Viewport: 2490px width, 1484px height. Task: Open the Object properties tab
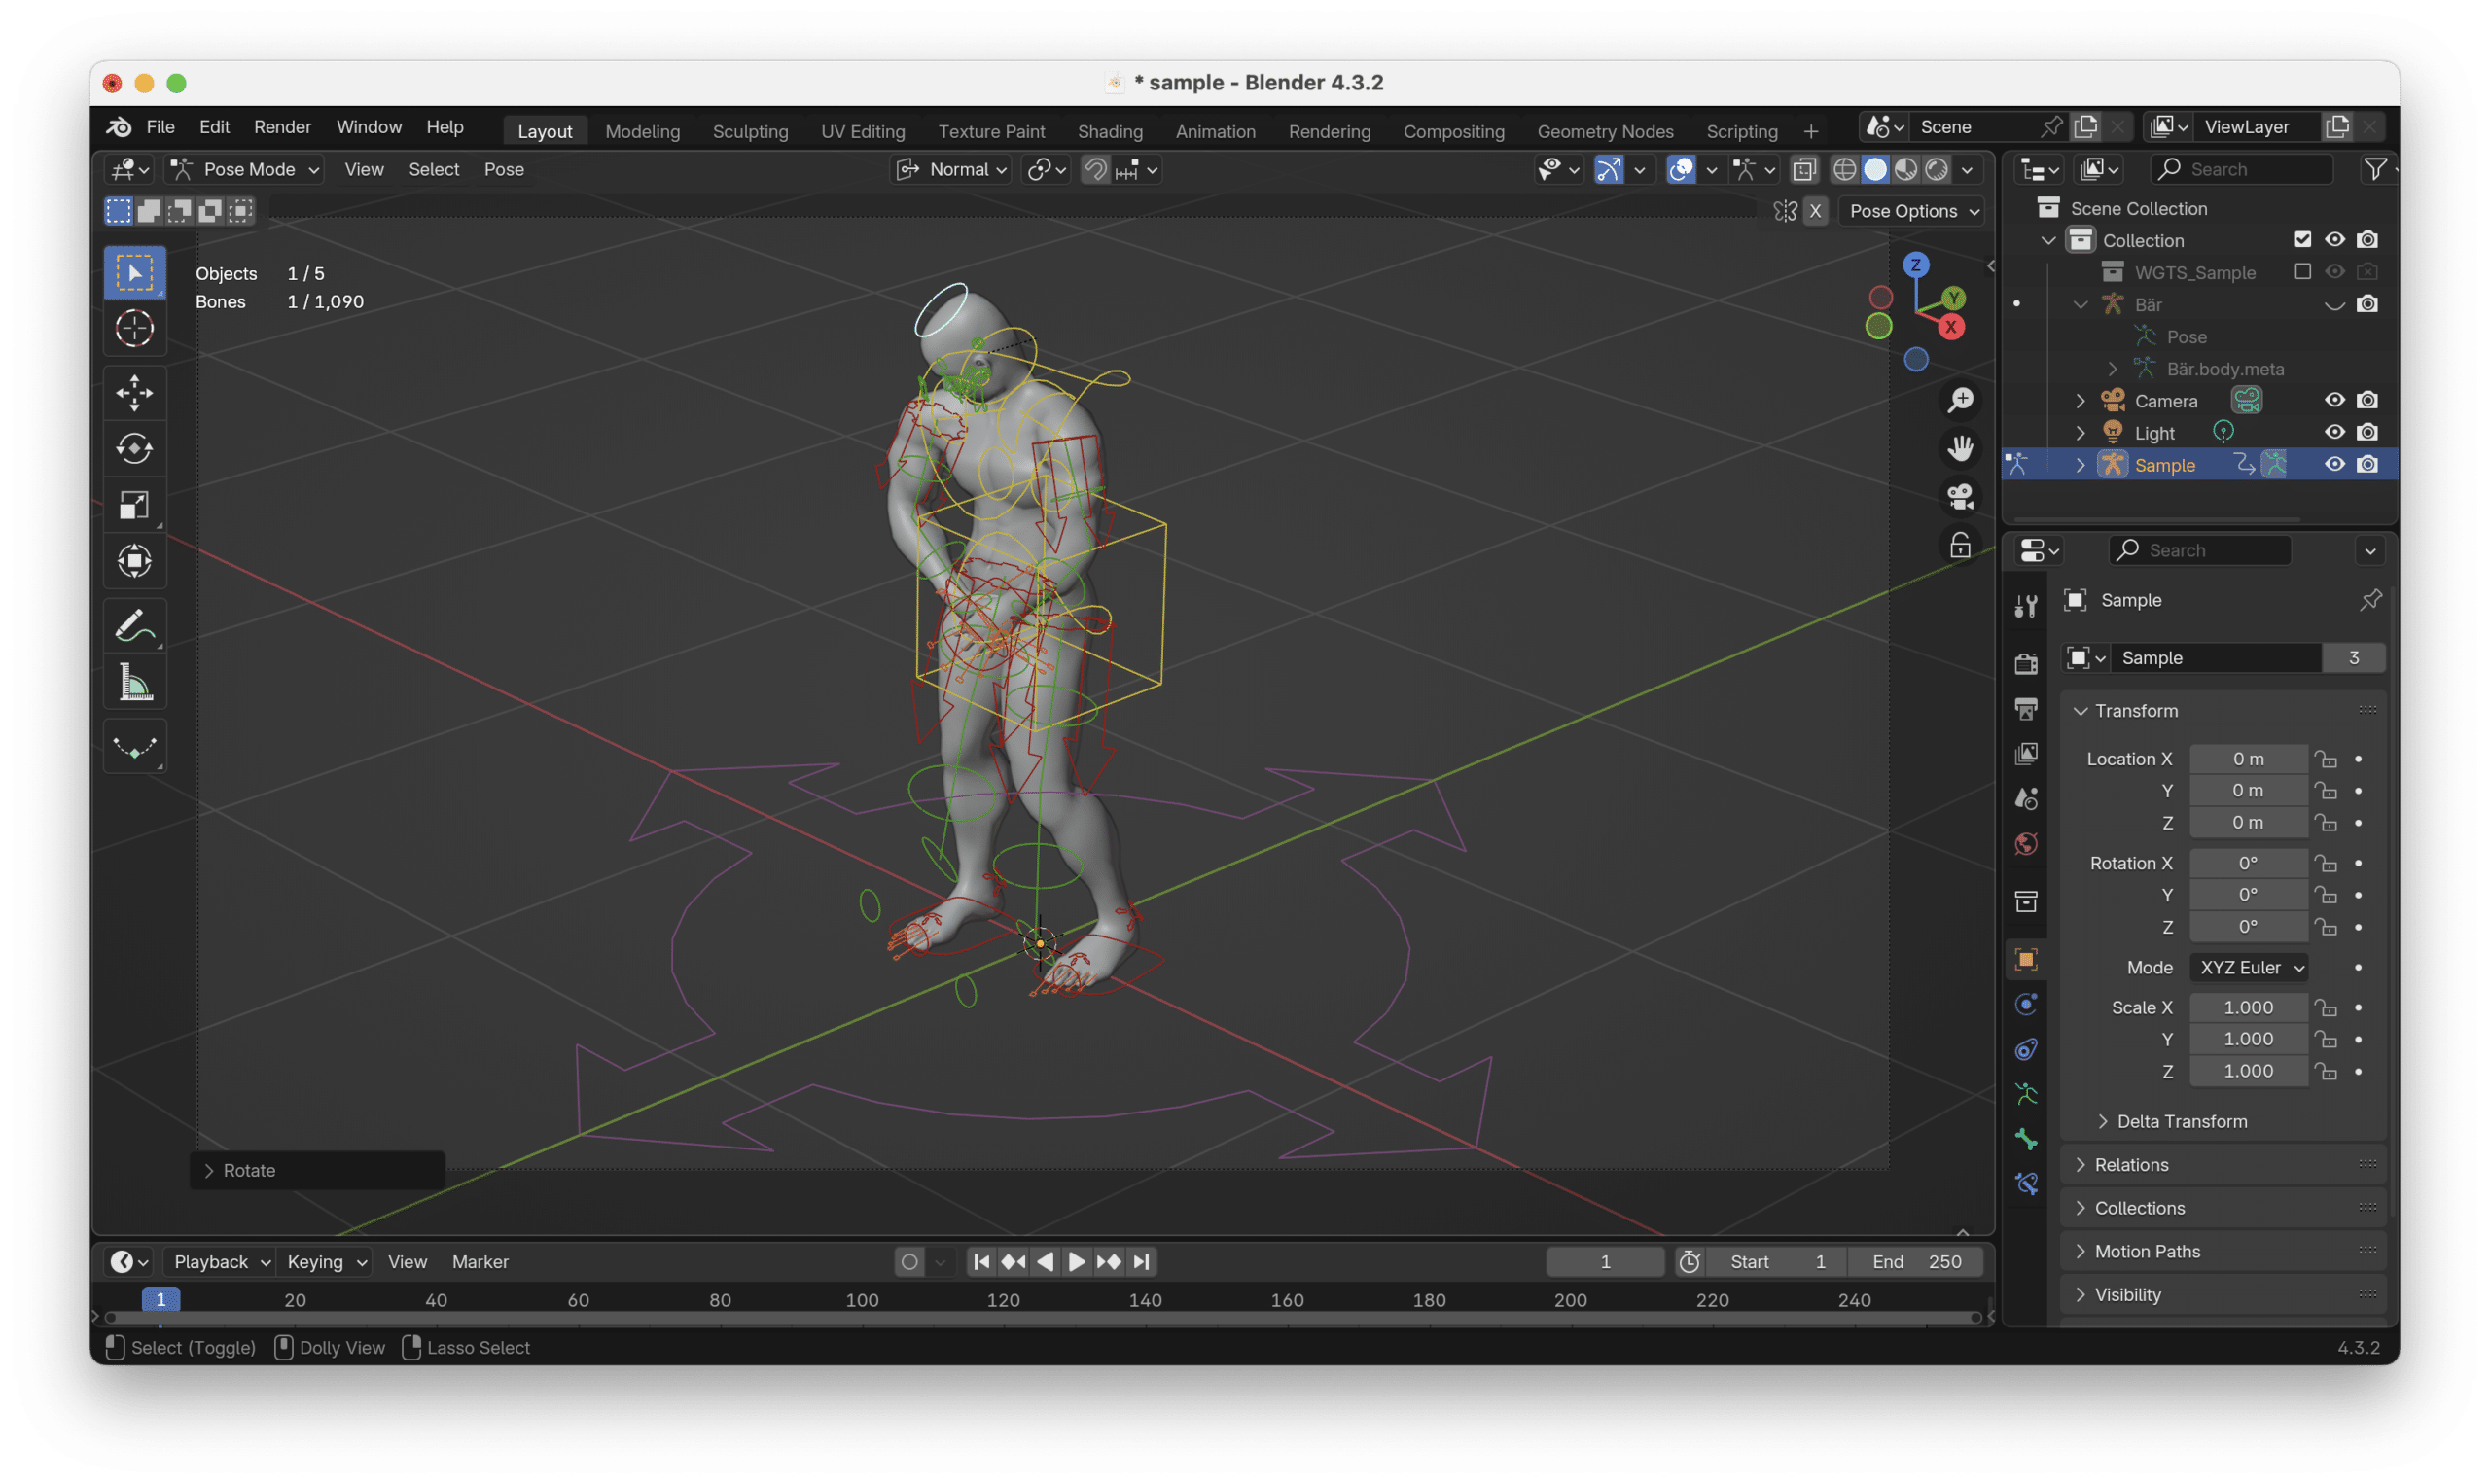click(2027, 960)
